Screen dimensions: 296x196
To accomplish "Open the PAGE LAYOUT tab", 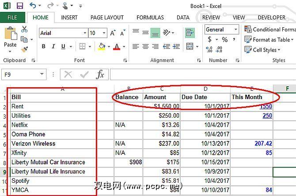I will (x=107, y=18).
